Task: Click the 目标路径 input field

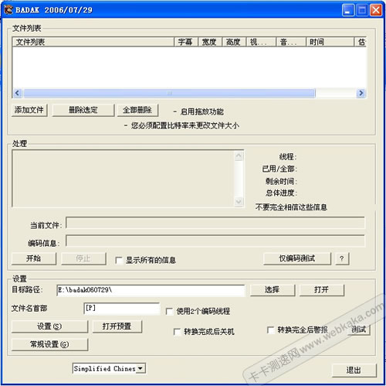Action: pos(151,290)
